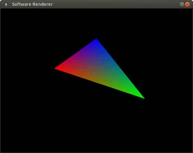Click the top-right corner of the render canvas
Screen dimensions: 193x153
point(191,10)
